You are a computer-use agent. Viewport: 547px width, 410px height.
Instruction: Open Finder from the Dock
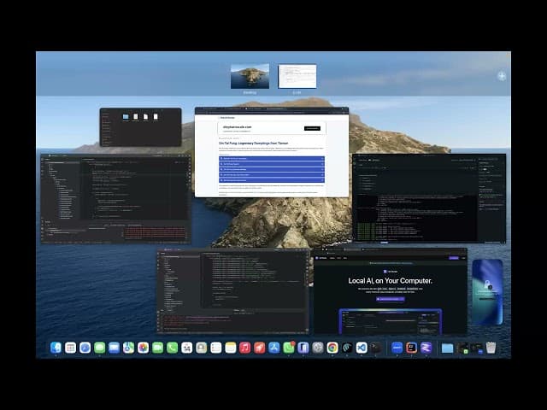point(56,348)
